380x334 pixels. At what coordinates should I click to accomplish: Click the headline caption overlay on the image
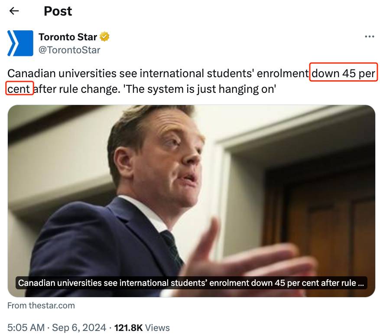191,283
